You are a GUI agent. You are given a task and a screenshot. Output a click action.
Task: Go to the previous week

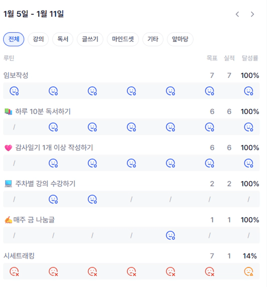point(237,14)
